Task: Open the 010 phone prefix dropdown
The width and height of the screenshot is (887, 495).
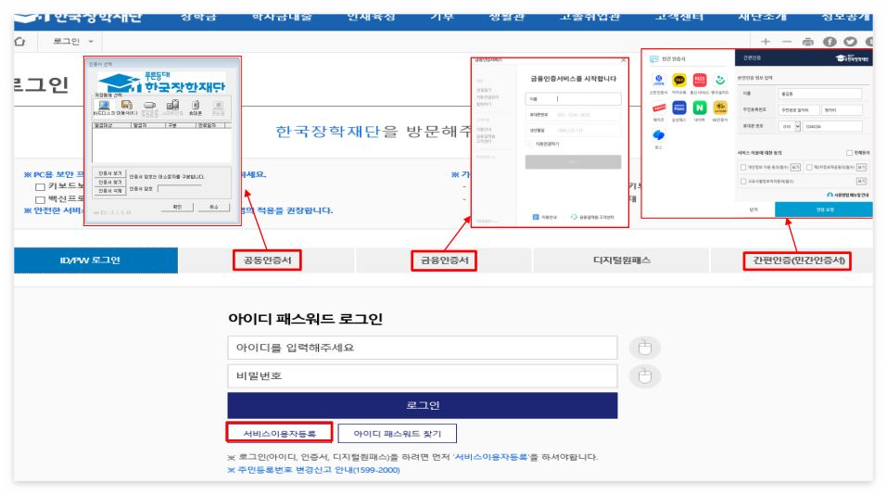Action: click(790, 126)
